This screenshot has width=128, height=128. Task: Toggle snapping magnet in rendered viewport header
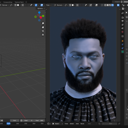[x=70, y=5]
